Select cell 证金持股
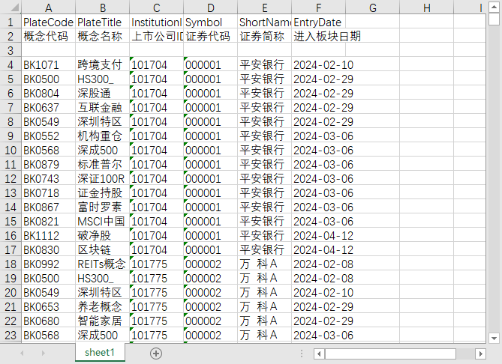 click(x=103, y=192)
